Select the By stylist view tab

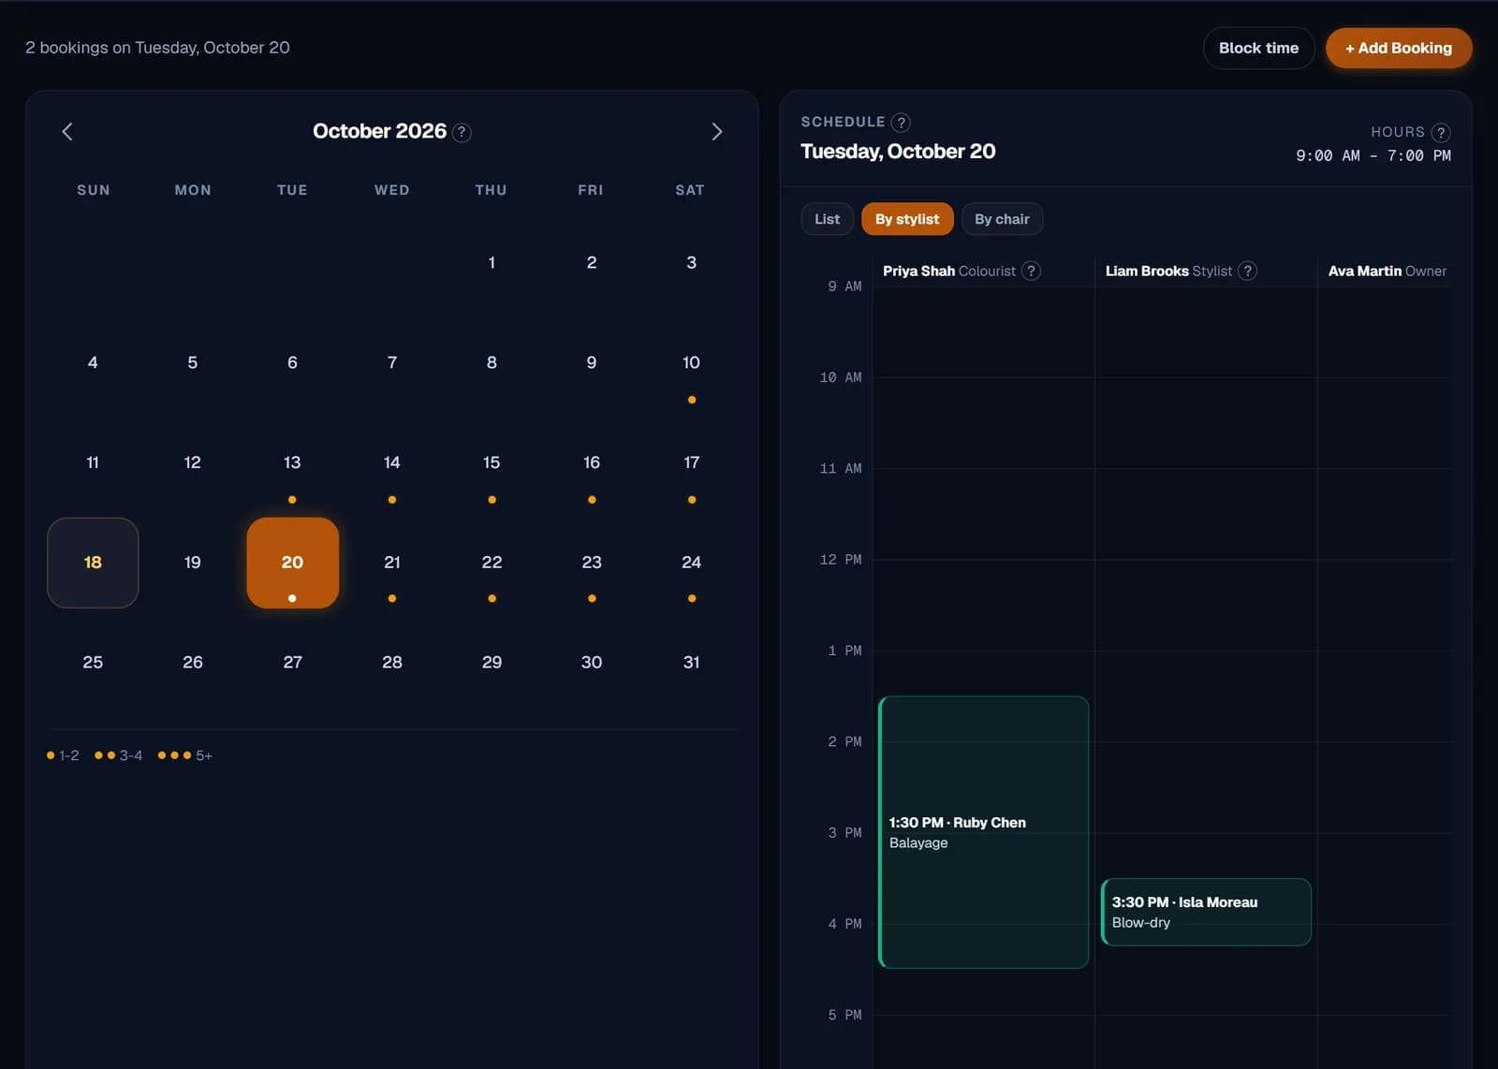coord(907,219)
